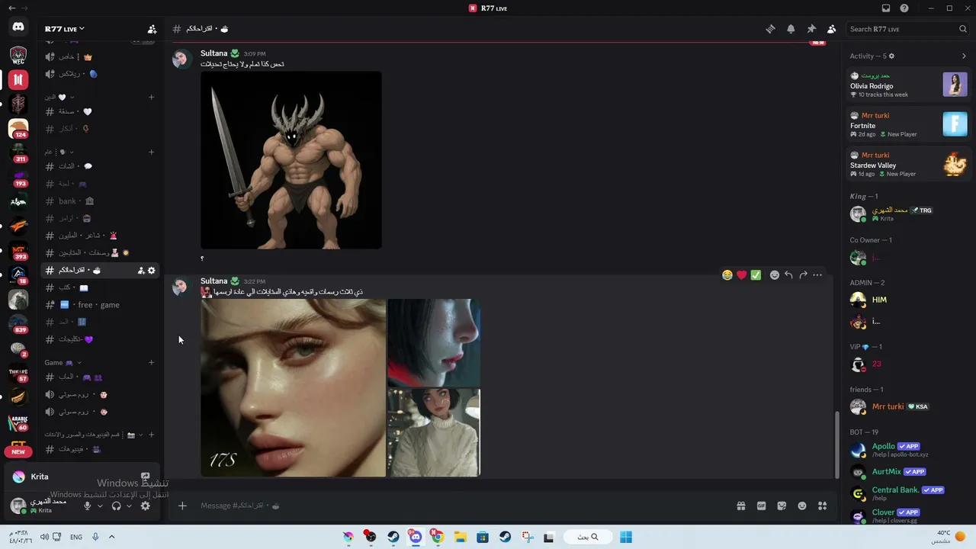Open the WFC server icon
The width and height of the screenshot is (976, 549).
[18, 55]
